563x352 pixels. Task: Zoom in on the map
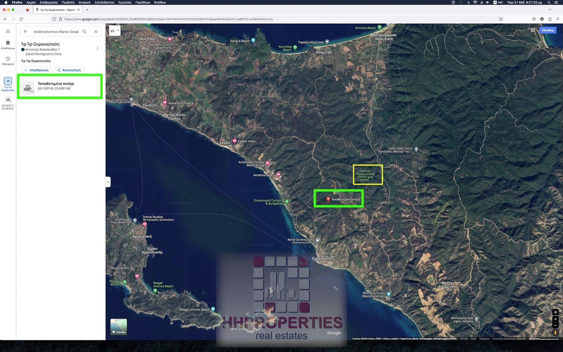click(555, 319)
